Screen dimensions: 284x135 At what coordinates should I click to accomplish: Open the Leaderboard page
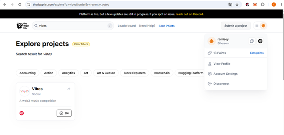[126, 26]
